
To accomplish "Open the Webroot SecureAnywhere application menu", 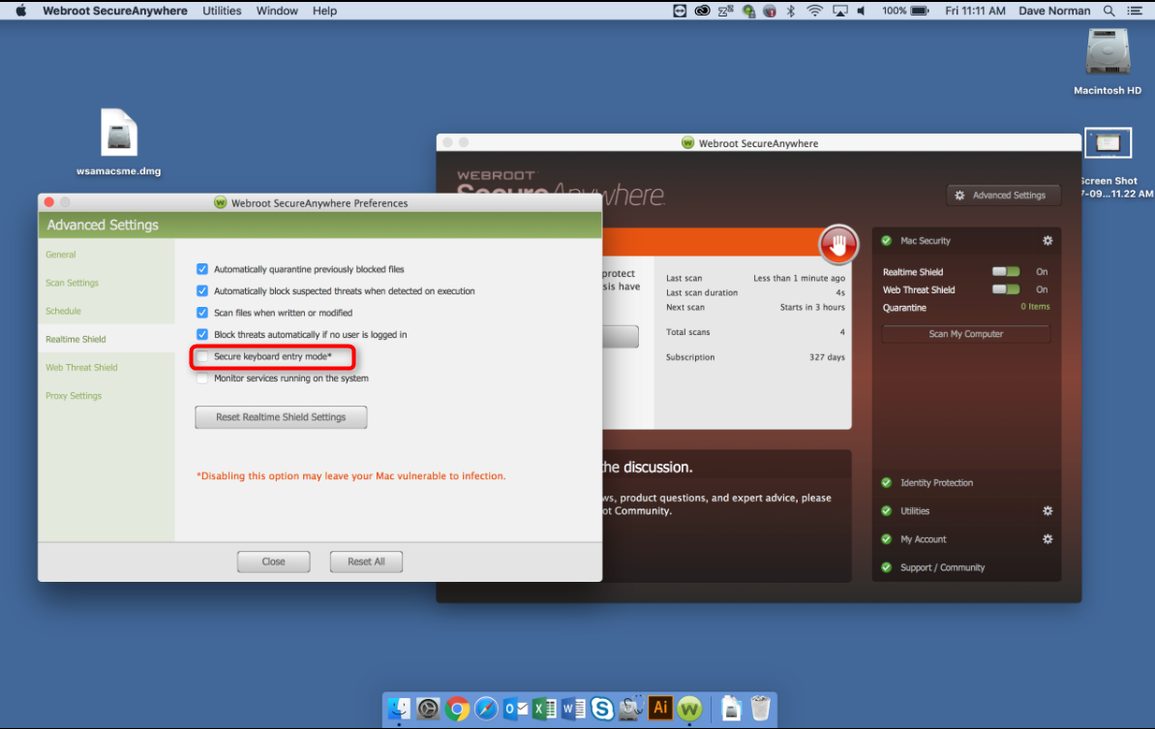I will pos(115,11).
